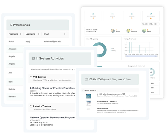Image resolution: width=168 pixels, height=135 pixels.
Task: Select the Belinda row
Action: point(15,89)
